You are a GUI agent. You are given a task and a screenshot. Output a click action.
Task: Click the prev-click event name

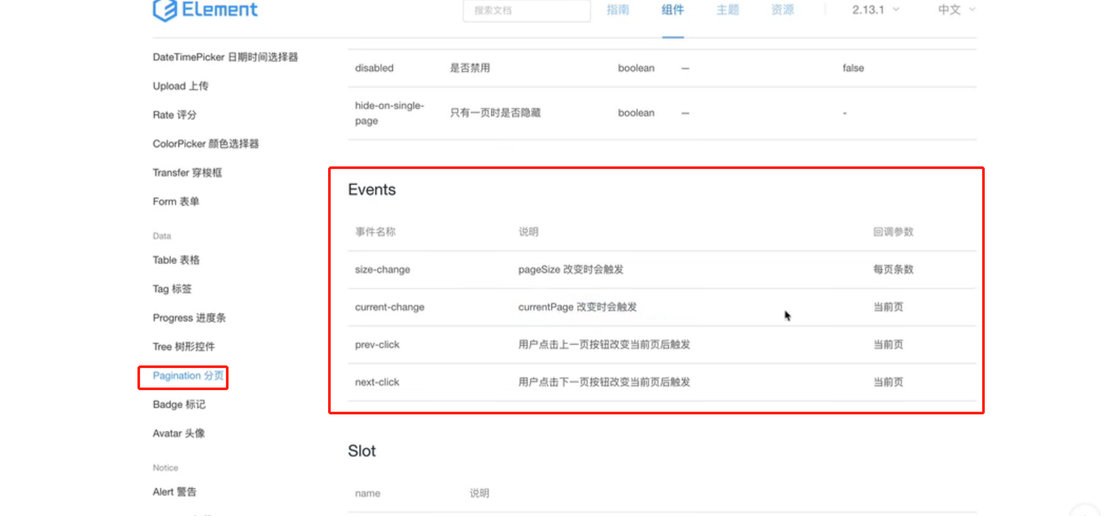pyautogui.click(x=377, y=345)
